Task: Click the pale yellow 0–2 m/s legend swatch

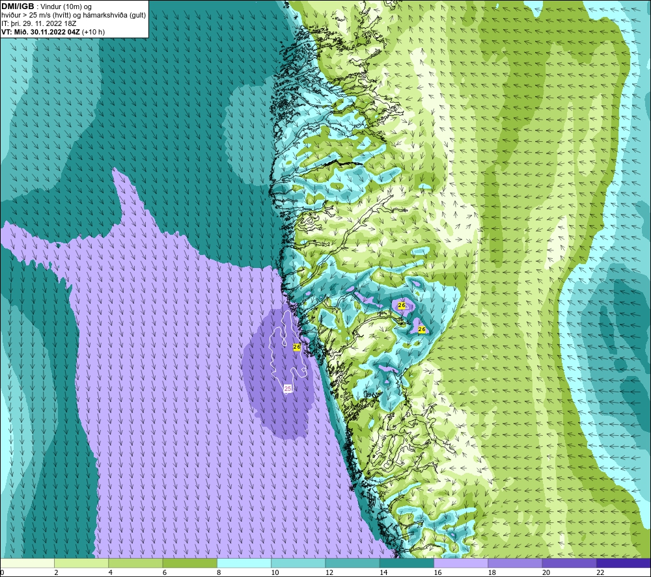Action: pyautogui.click(x=27, y=563)
